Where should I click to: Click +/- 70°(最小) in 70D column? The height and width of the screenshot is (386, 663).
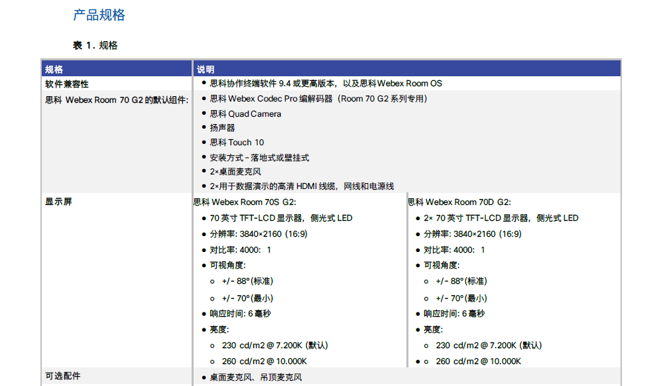(461, 298)
